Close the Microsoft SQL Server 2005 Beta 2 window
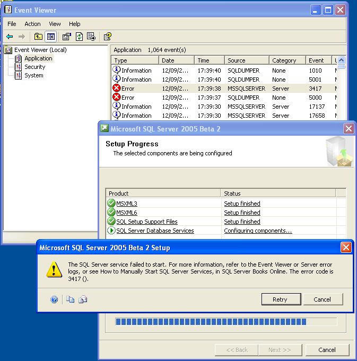Screen dimensions: 357x361 (349, 128)
